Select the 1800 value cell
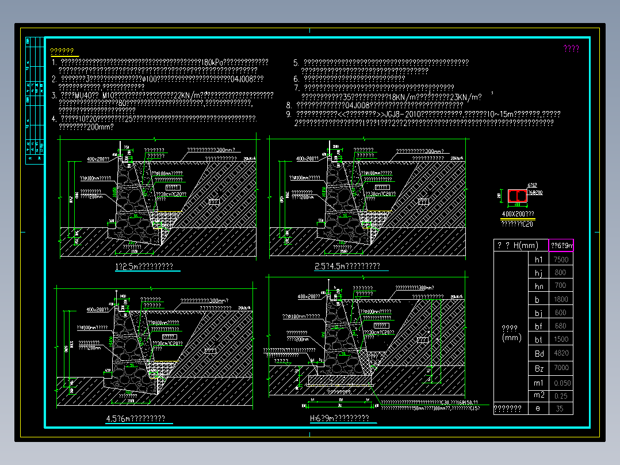The image size is (620, 465). tap(561, 299)
